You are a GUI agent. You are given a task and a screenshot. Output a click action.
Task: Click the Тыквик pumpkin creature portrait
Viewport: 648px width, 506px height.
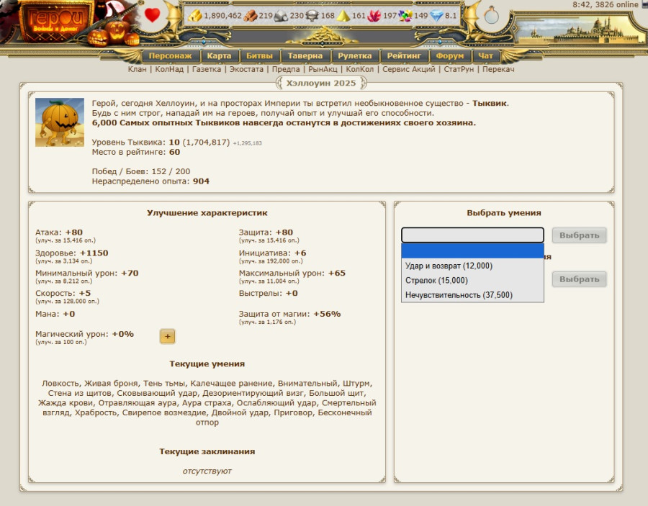pyautogui.click(x=60, y=122)
